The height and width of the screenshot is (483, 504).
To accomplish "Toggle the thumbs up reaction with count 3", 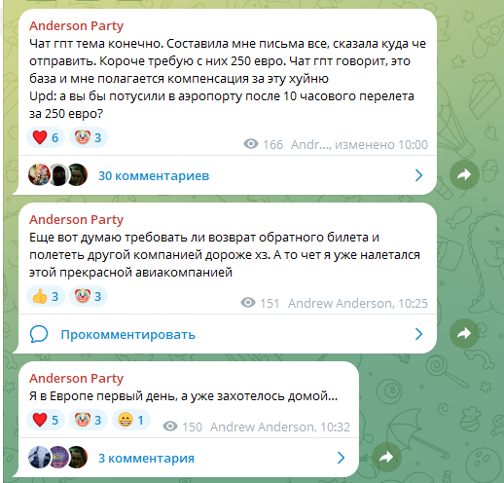I will [x=46, y=296].
